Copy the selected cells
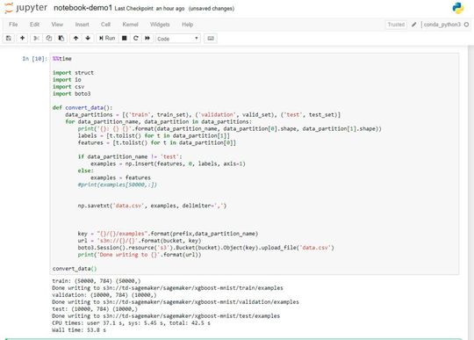The image size is (474, 340). 48,38
